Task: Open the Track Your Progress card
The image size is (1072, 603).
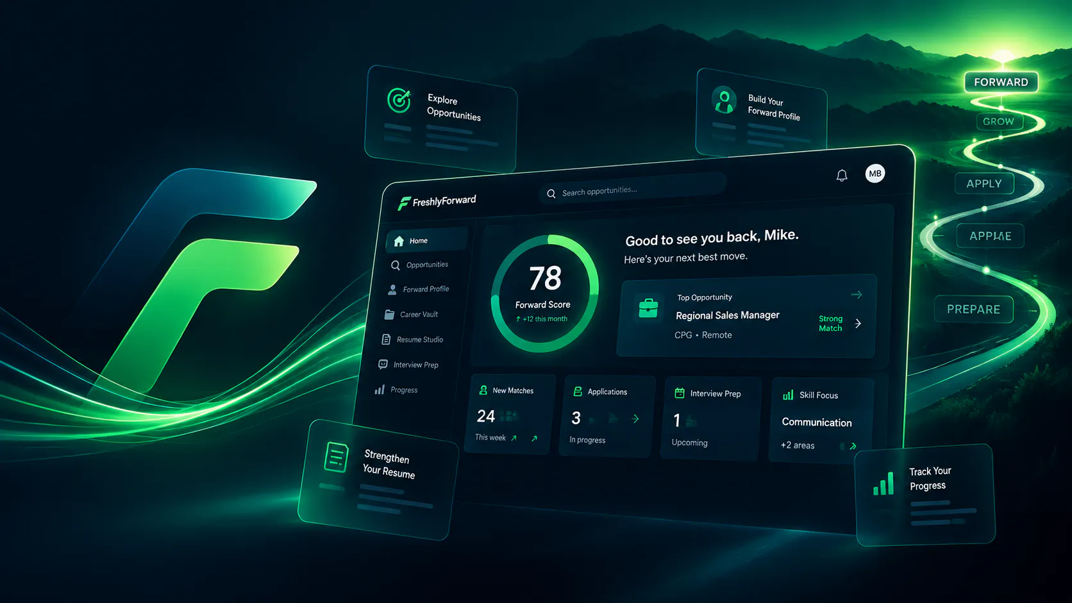Action: coord(925,495)
